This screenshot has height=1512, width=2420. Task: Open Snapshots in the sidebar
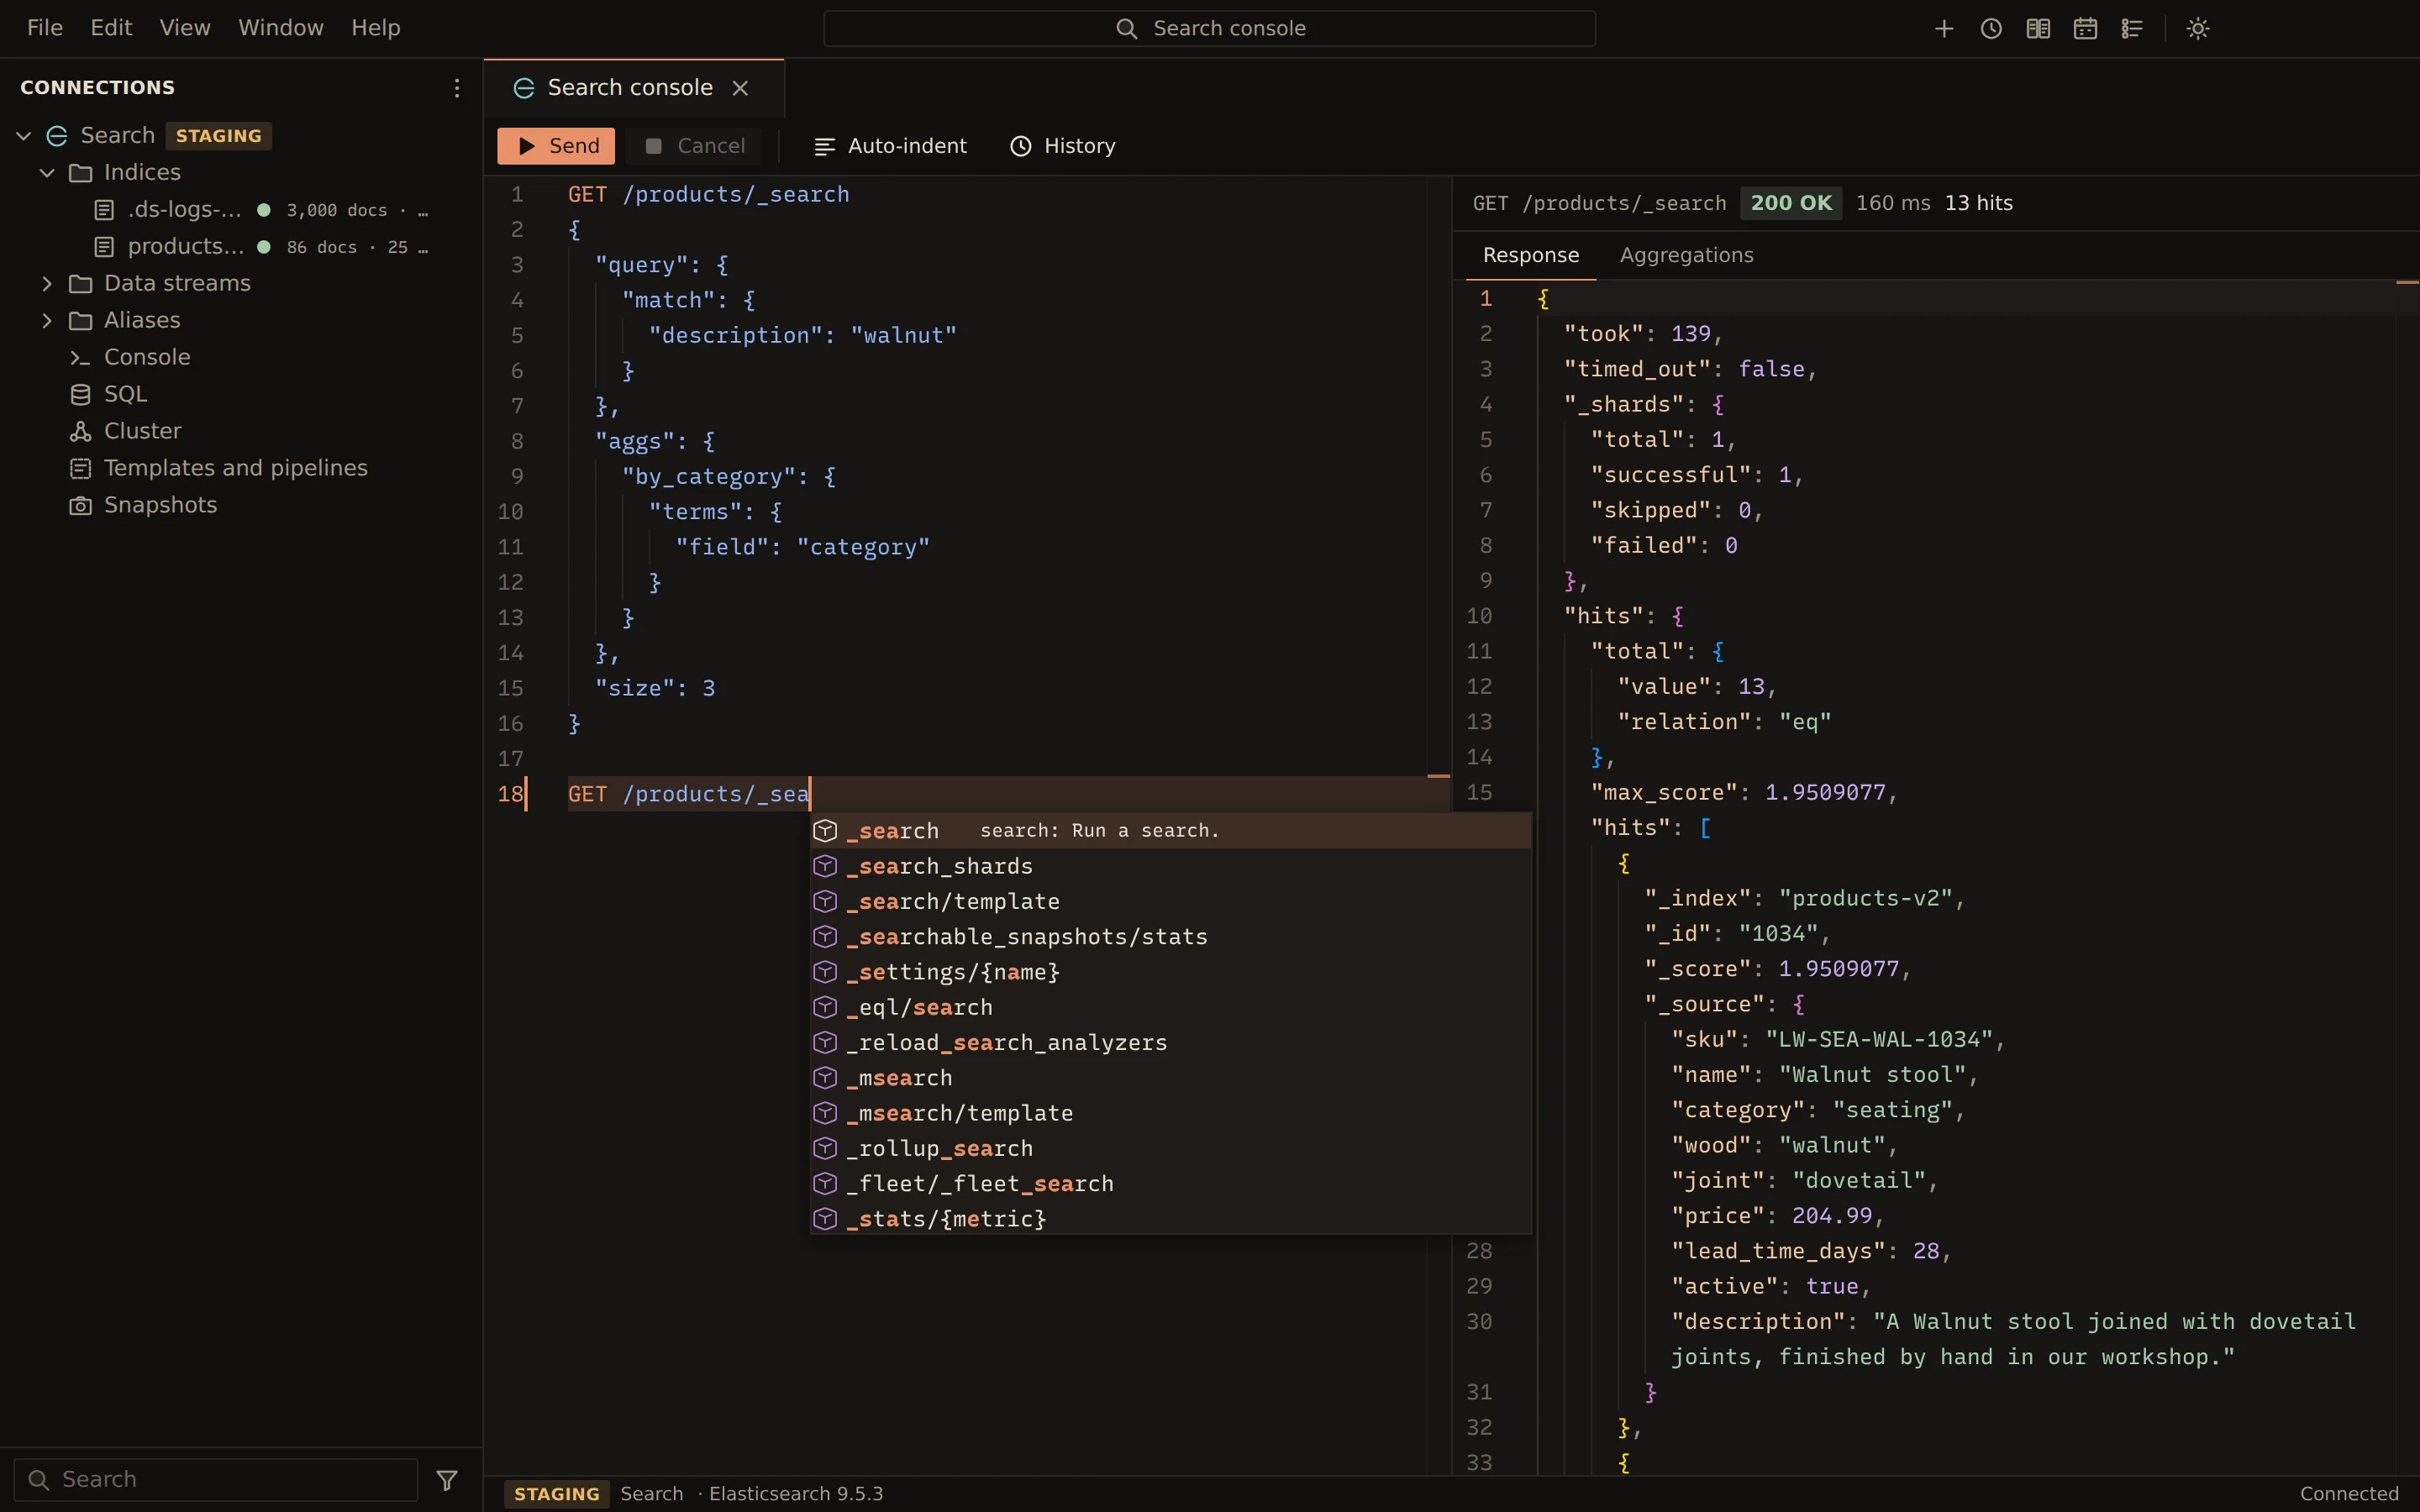click(x=241, y=505)
